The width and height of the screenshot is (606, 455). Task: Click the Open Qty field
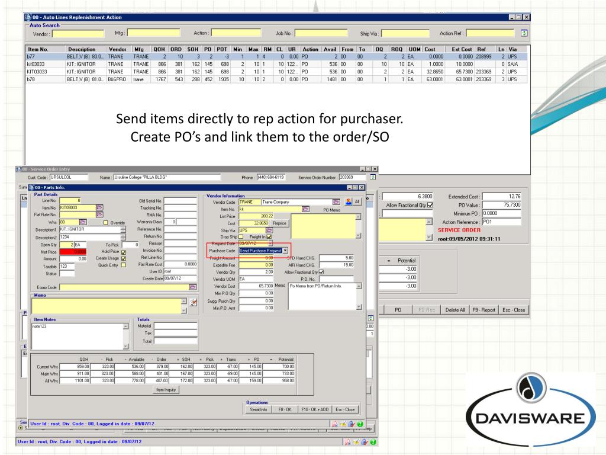pyautogui.click(x=66, y=245)
